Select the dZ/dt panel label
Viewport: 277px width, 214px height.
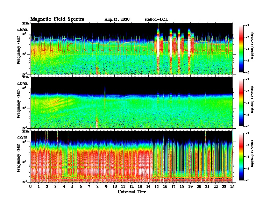click(x=22, y=137)
